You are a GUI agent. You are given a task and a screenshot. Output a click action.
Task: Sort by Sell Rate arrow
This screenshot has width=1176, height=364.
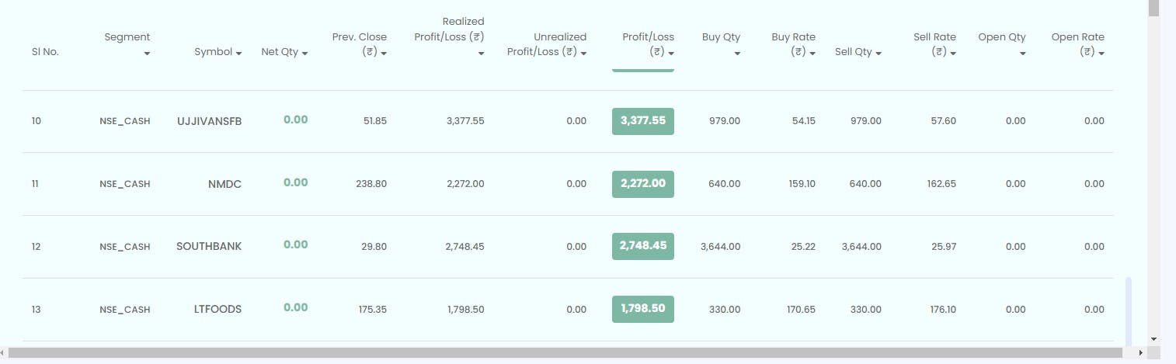[953, 53]
